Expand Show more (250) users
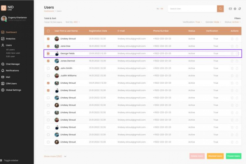 pyautogui.click(x=55, y=156)
